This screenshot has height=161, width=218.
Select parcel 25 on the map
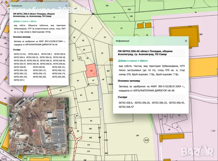[102, 53]
